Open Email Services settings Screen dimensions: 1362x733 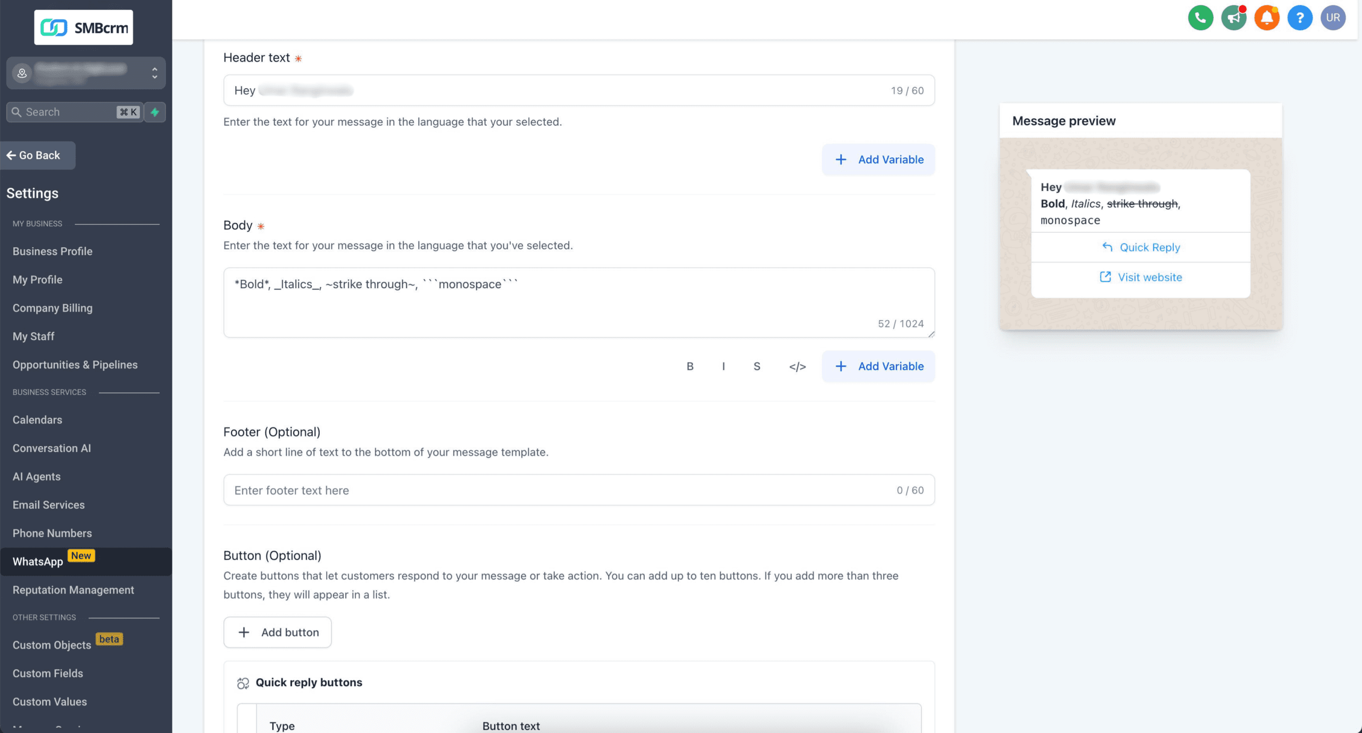[48, 505]
